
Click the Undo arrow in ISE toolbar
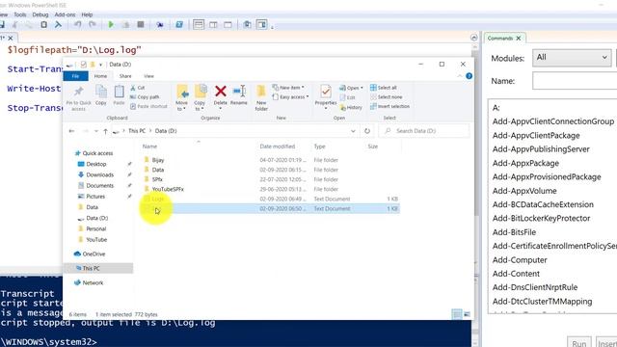[x=77, y=25]
